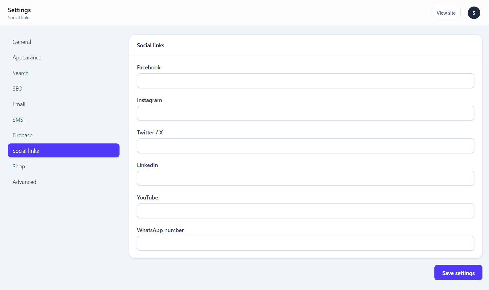Click the Social links subtitle under Settings
489x290 pixels.
click(19, 18)
